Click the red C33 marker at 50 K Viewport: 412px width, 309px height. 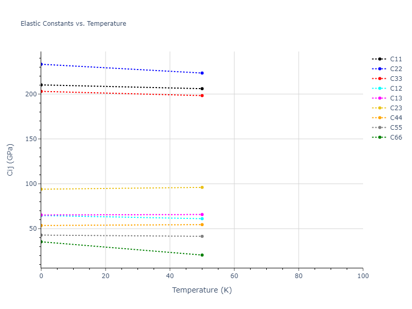tap(202, 95)
